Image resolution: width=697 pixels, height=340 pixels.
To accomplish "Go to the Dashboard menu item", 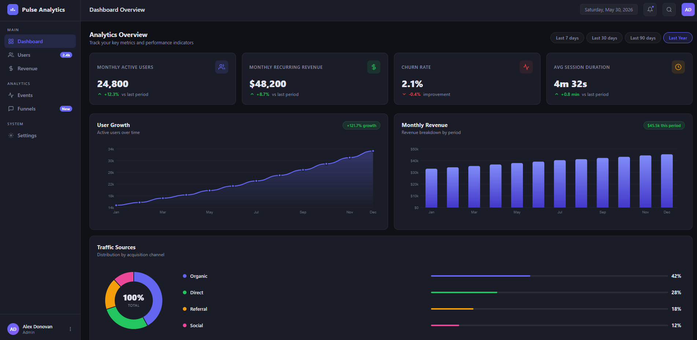I will [40, 41].
